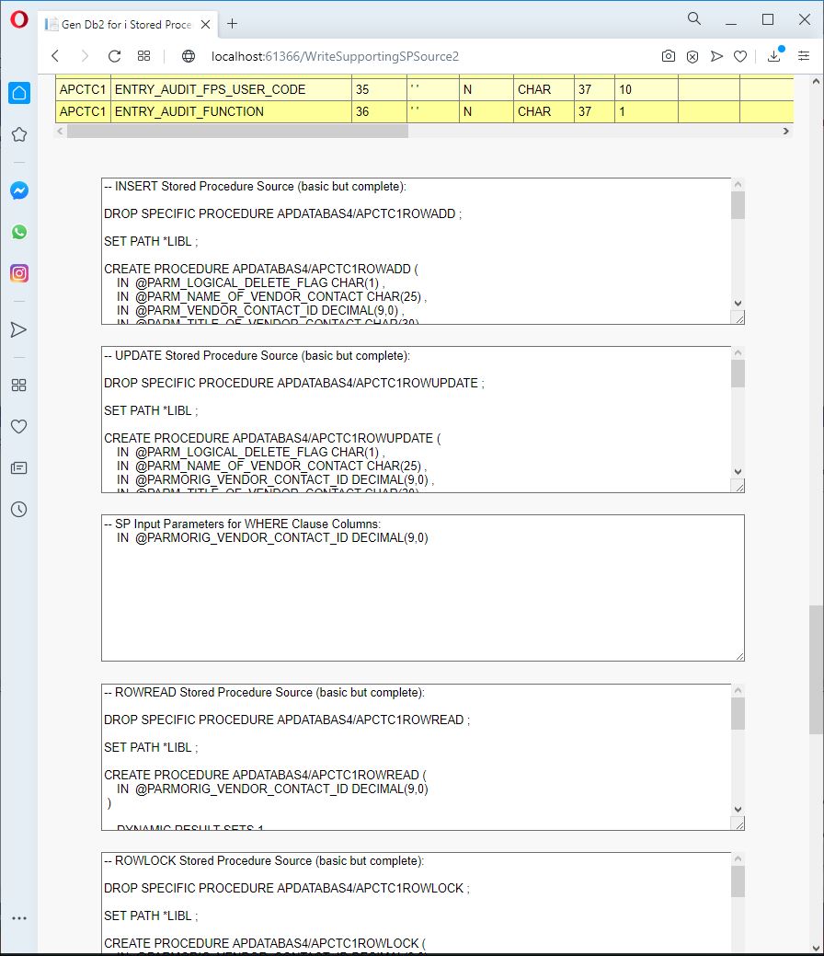This screenshot has width=824, height=956.
Task: Click the localhost address bar
Action: pyautogui.click(x=335, y=56)
